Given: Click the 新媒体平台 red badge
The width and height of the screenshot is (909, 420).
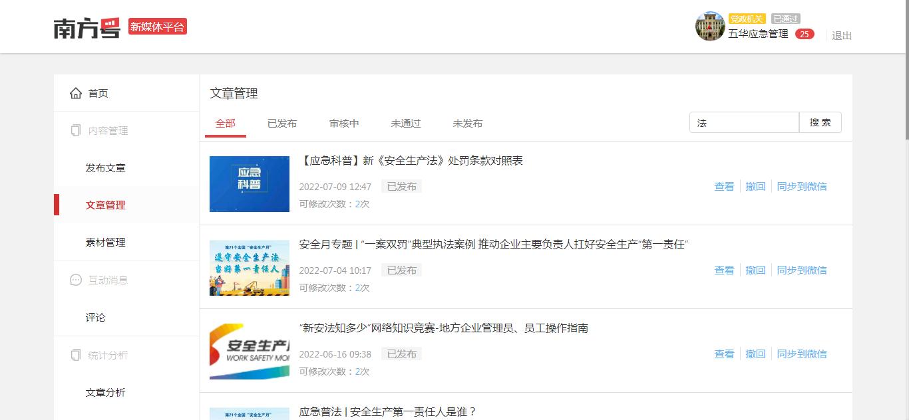Looking at the screenshot, I should [158, 27].
